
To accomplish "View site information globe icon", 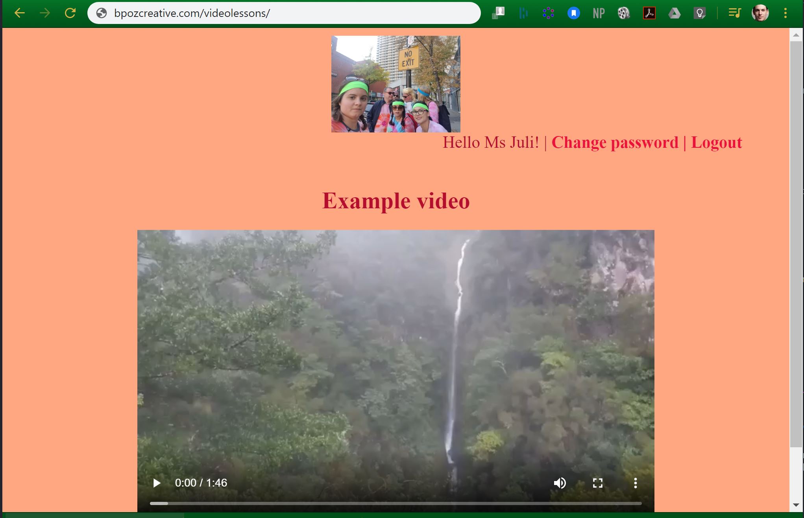I will 102,13.
